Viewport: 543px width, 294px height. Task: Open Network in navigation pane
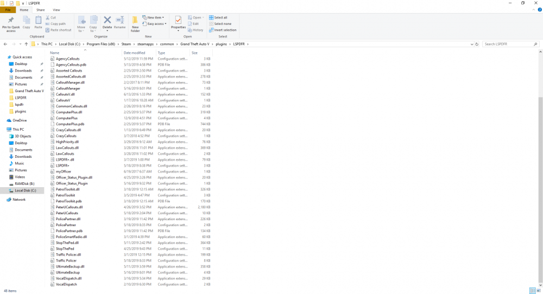[x=19, y=200]
